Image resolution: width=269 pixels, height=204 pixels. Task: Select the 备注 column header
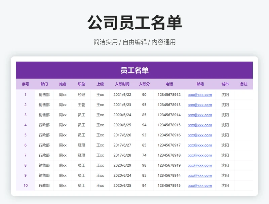click(x=243, y=84)
